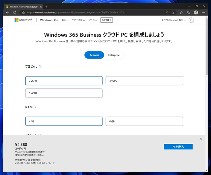211x175 pixels.
Task: Choose 8 GB RAM option
Action: (144, 121)
